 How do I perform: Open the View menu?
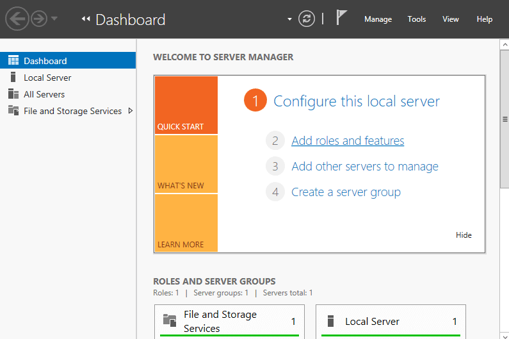tap(450, 19)
